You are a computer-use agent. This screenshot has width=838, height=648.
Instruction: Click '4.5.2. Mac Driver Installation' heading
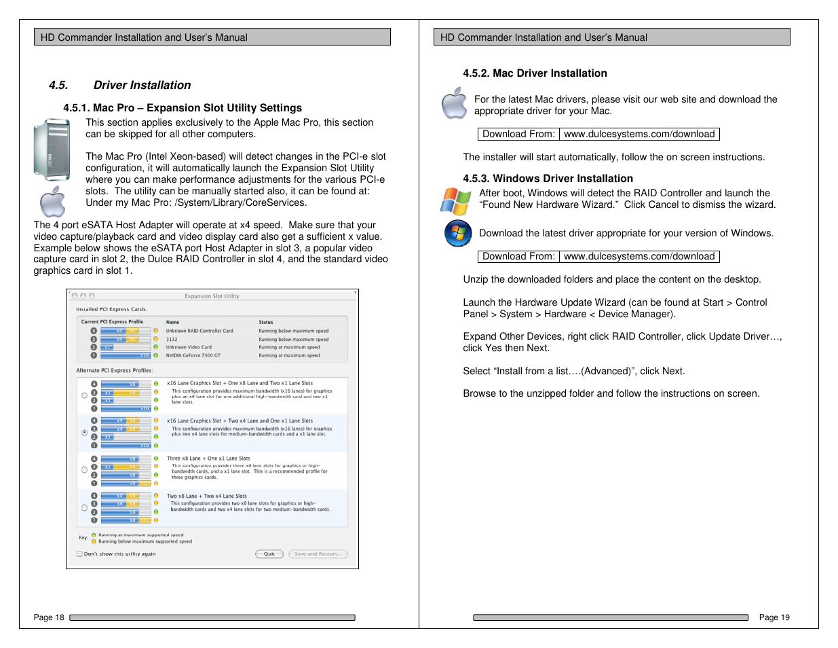(x=535, y=73)
